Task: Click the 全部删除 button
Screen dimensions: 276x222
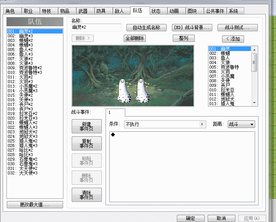Action: [135, 38]
